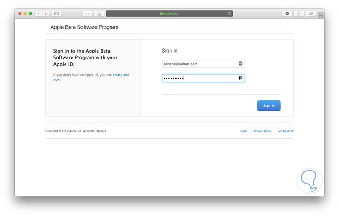Click the Apple Beta Software Program title
Screen dimensions: 339x217
coord(85,27)
